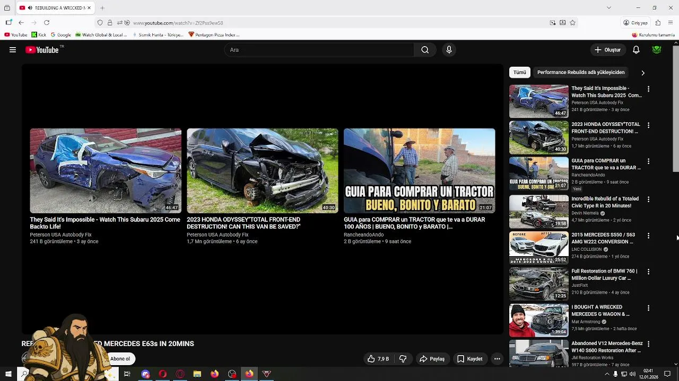Open Windows Start menu
This screenshot has width=679, height=381.
click(x=8, y=374)
